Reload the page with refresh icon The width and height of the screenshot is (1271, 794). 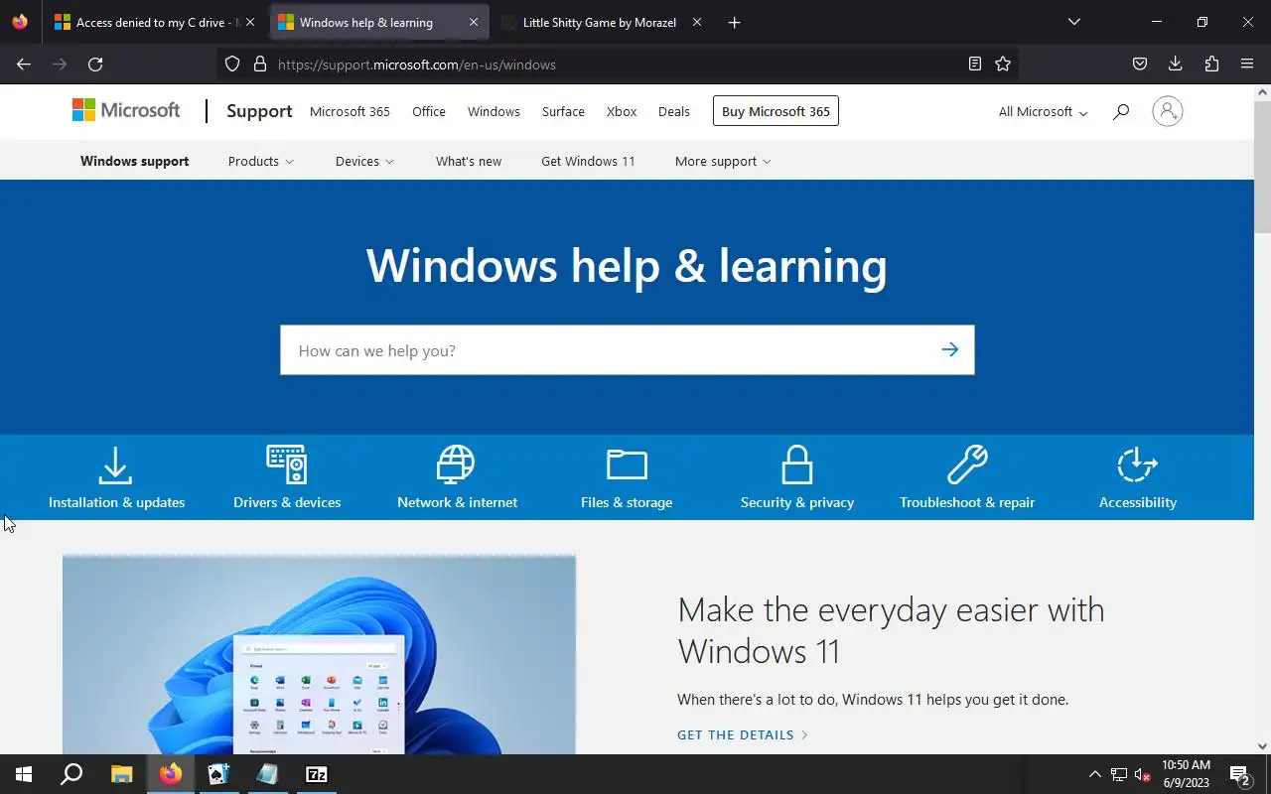(x=95, y=64)
